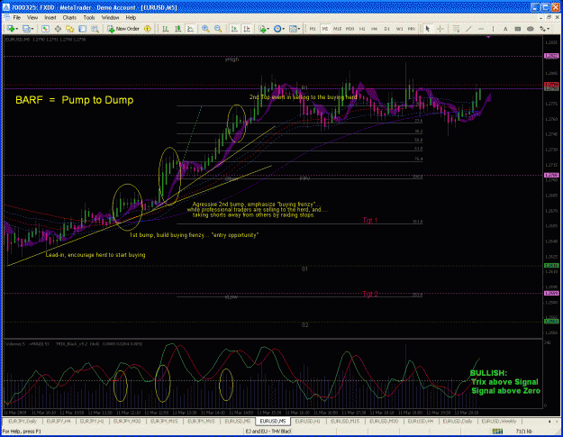Image resolution: width=563 pixels, height=437 pixels.
Task: Toggle Chart Shift button
Action: pos(247,29)
